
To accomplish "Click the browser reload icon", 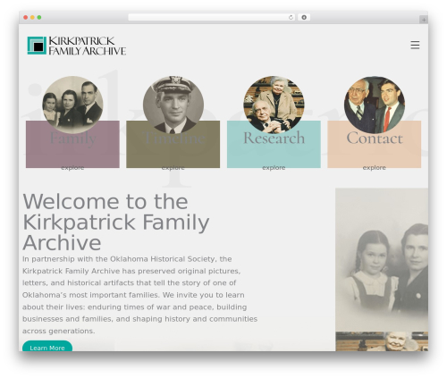I will 291,18.
